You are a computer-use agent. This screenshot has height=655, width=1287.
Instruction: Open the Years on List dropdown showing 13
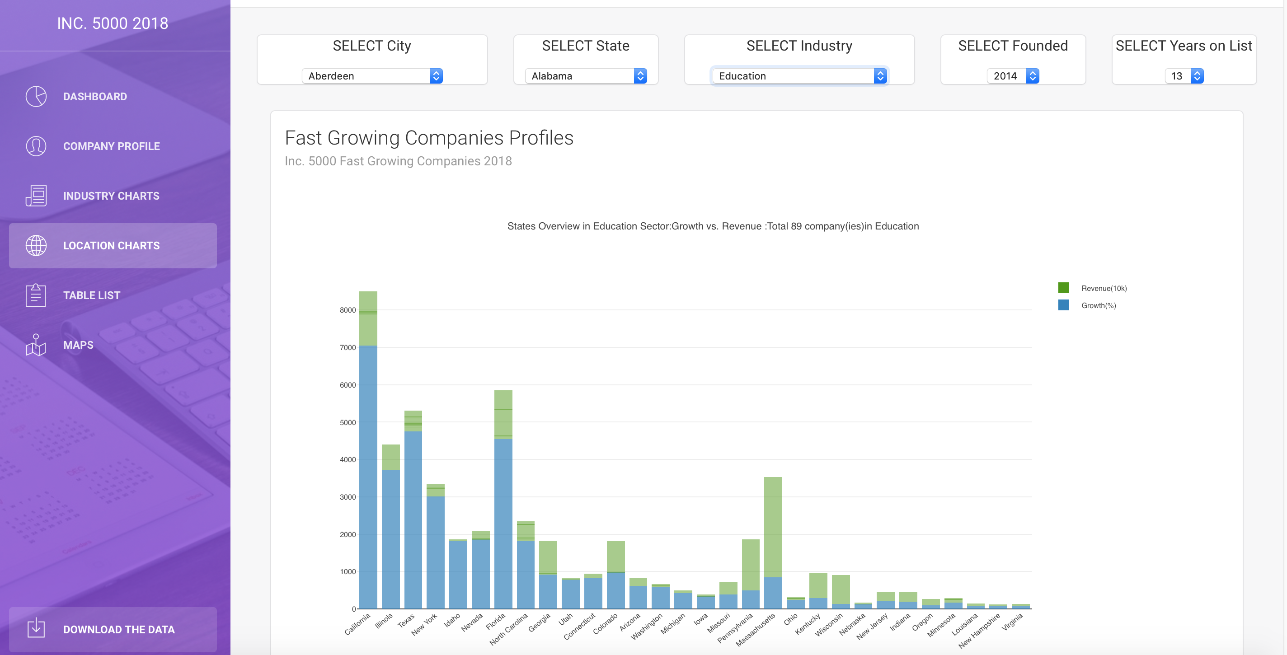coord(1184,76)
